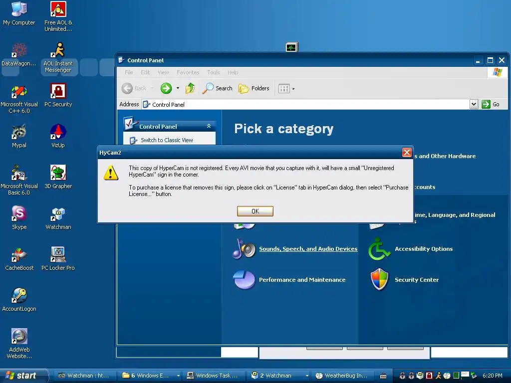The height and width of the screenshot is (383, 511).
Task: Expand the Address bar dropdown
Action: click(474, 104)
